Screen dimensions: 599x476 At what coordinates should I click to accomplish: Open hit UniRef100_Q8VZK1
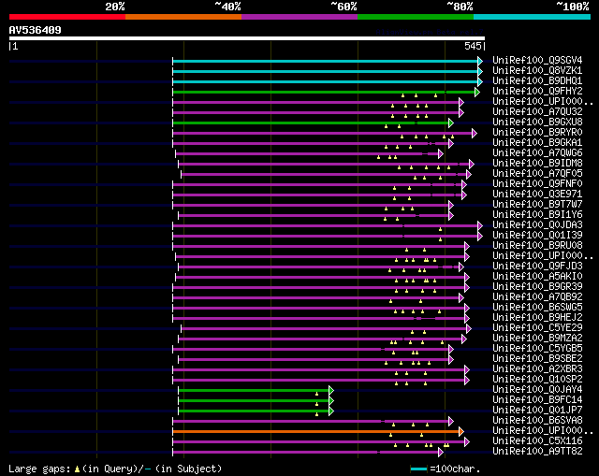click(x=537, y=71)
